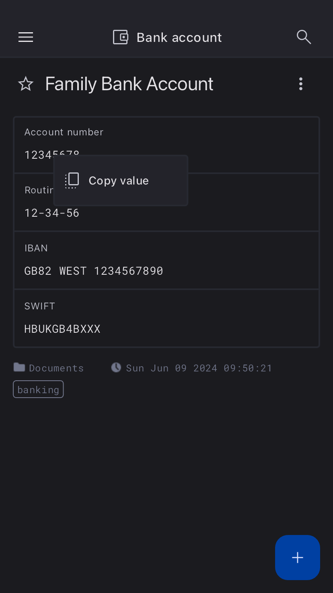
Task: Open the three-dot more options menu
Action: (301, 84)
